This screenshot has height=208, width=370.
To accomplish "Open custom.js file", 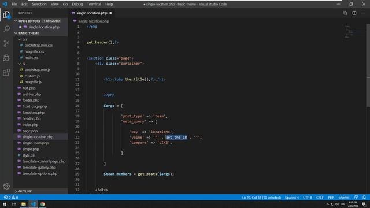I will [x=32, y=76].
